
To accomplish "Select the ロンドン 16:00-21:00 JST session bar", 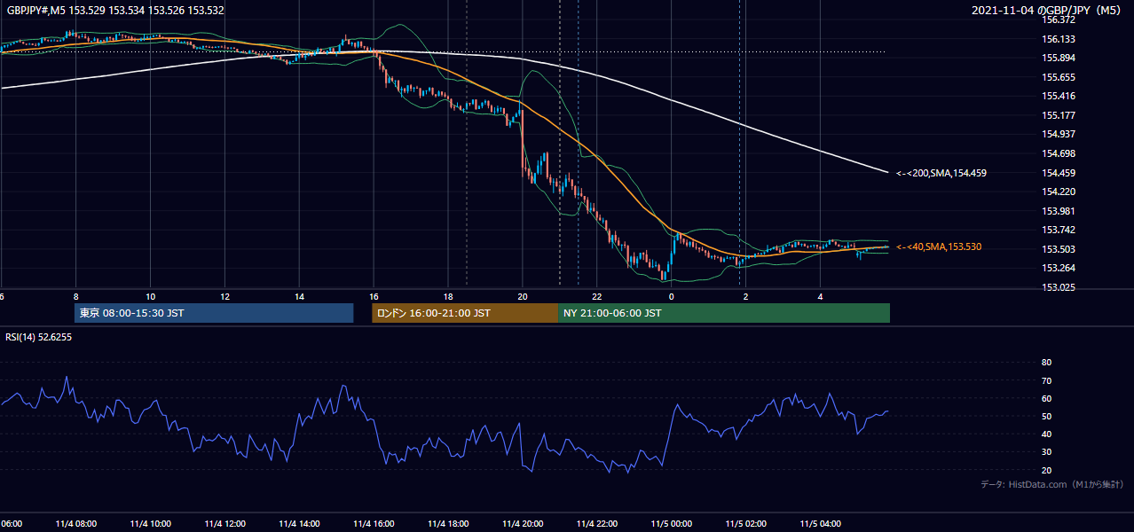I will coord(465,313).
